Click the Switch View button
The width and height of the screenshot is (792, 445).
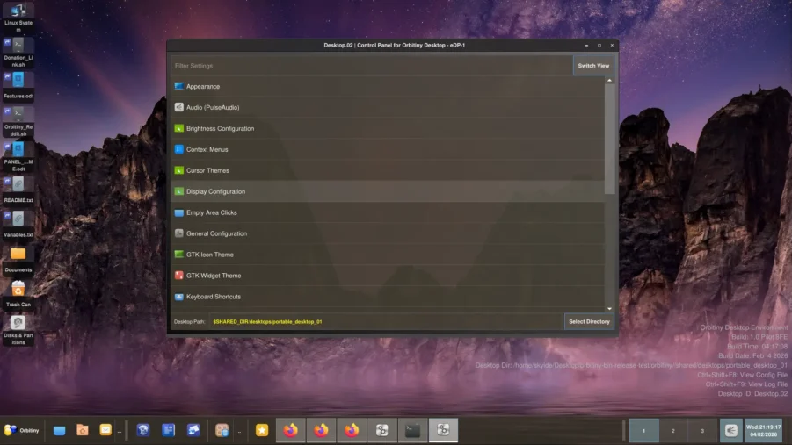coord(592,66)
